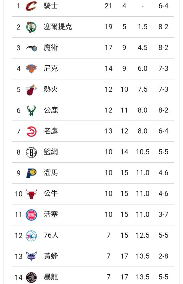
Task: Open the 籃網 team name
Action: pos(51,152)
